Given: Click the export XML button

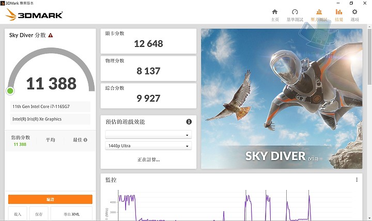Looking at the screenshot, I should pyautogui.click(x=71, y=214).
